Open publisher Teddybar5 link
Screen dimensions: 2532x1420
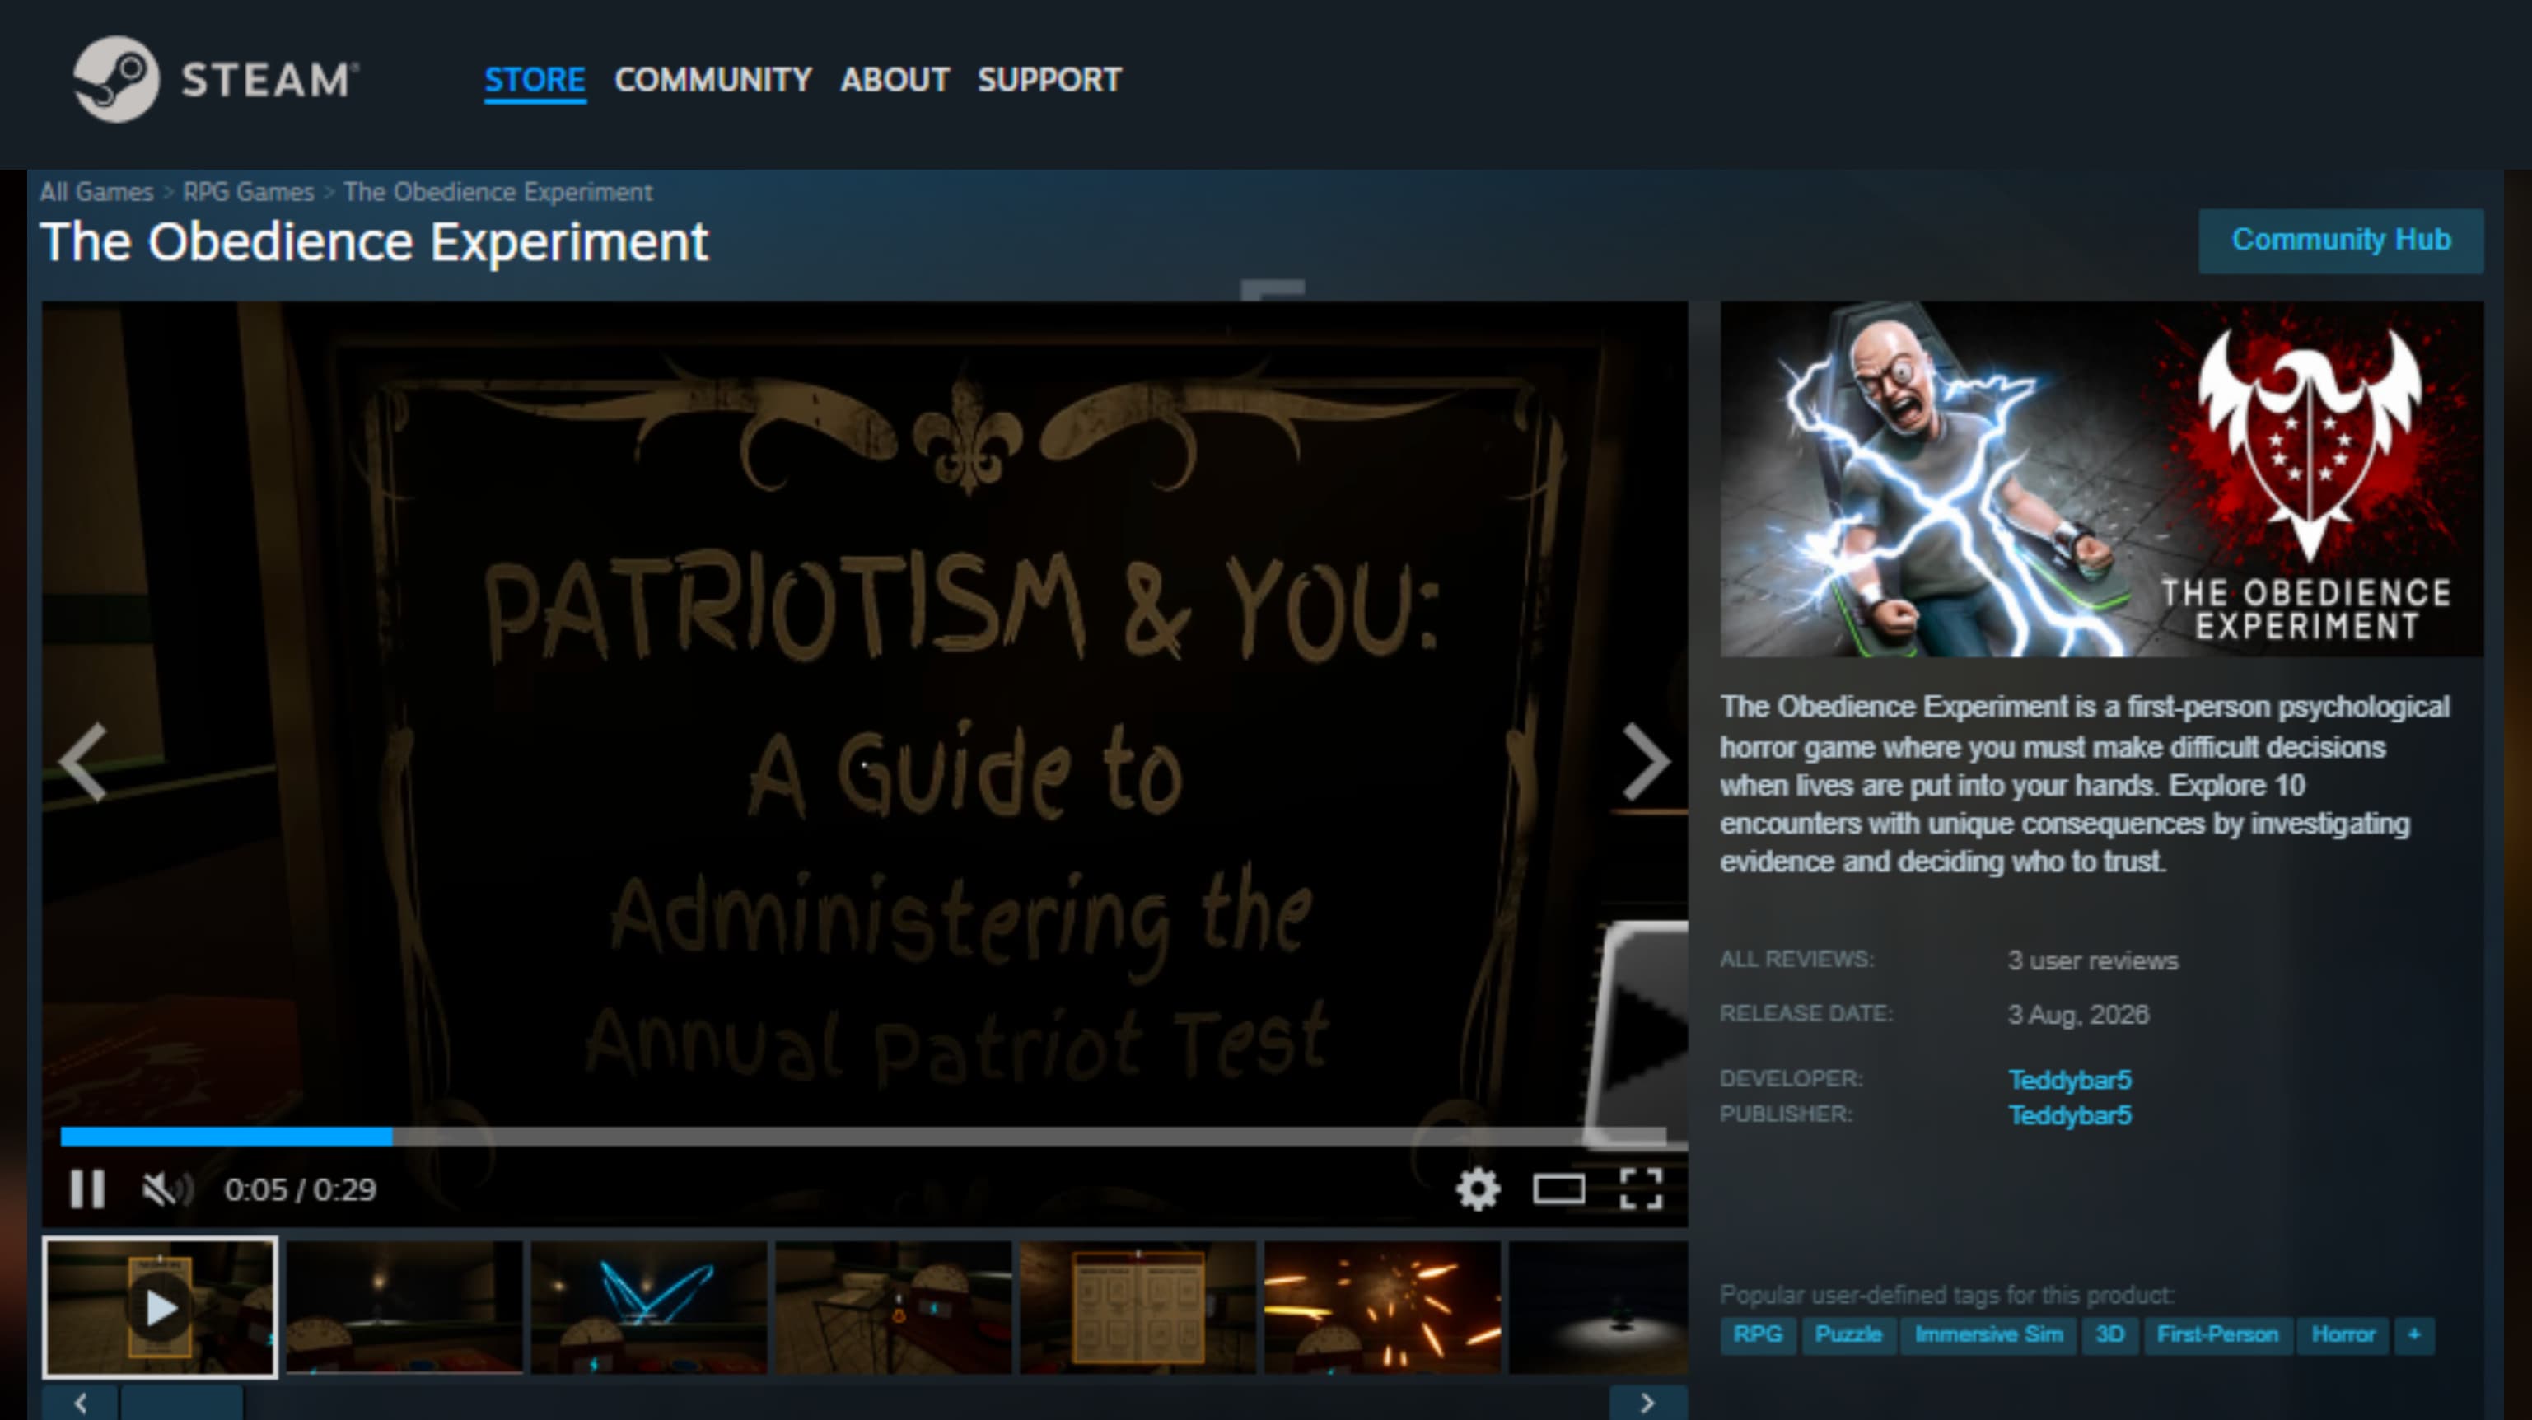2069,1115
